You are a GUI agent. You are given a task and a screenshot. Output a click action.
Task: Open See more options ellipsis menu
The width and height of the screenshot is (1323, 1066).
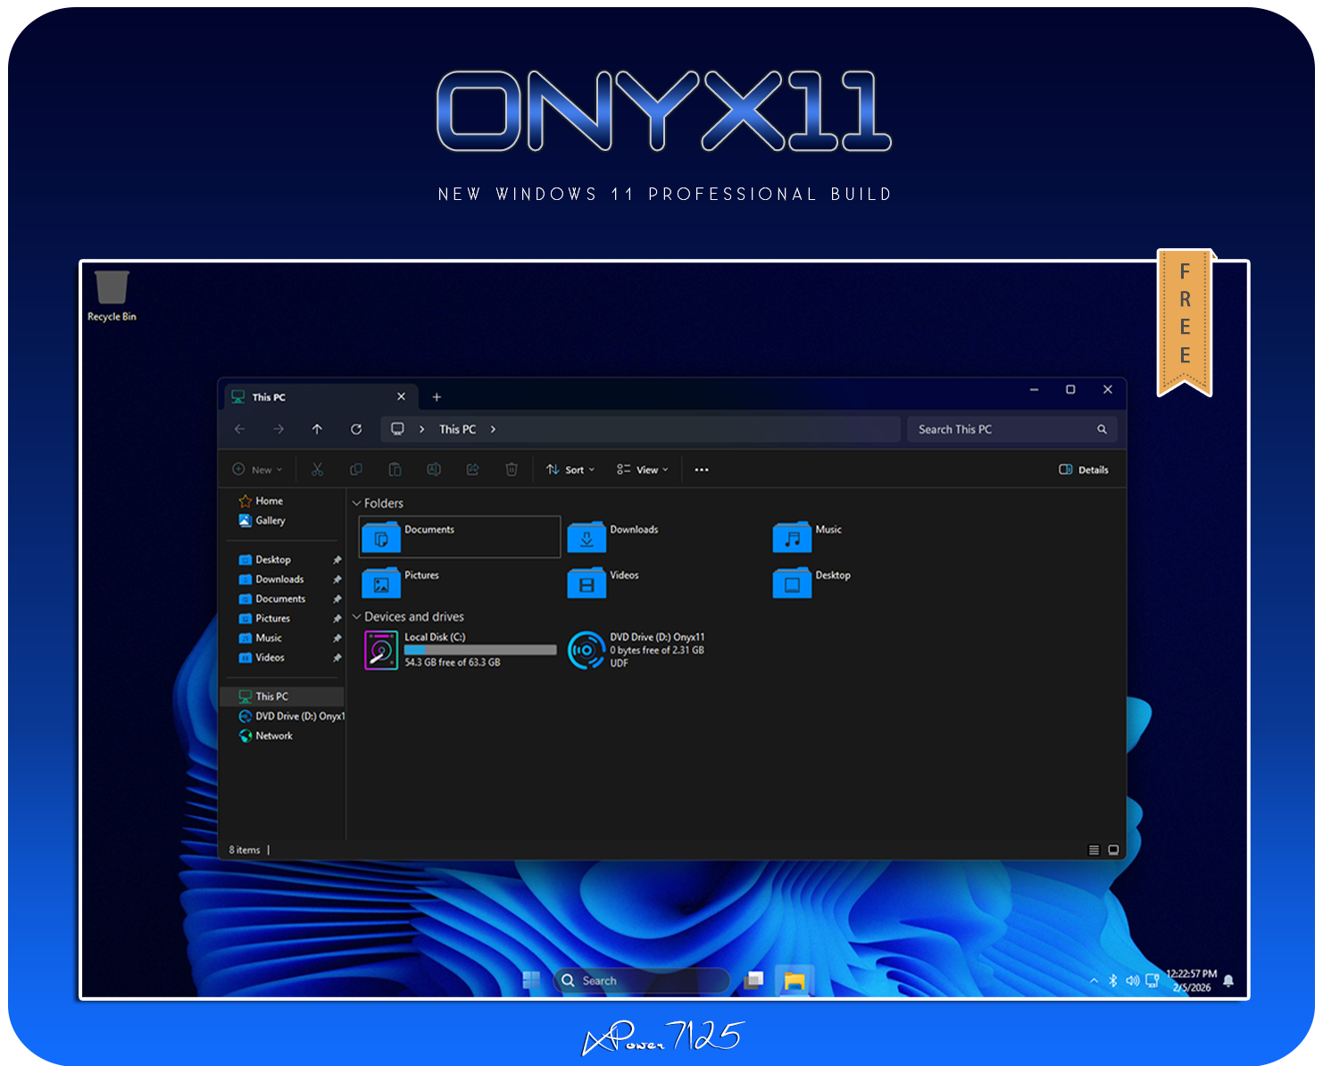pyautogui.click(x=702, y=470)
